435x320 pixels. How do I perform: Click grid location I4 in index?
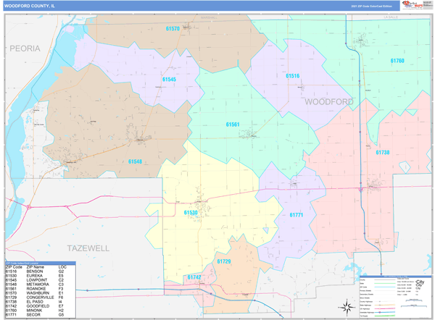(x=60, y=302)
